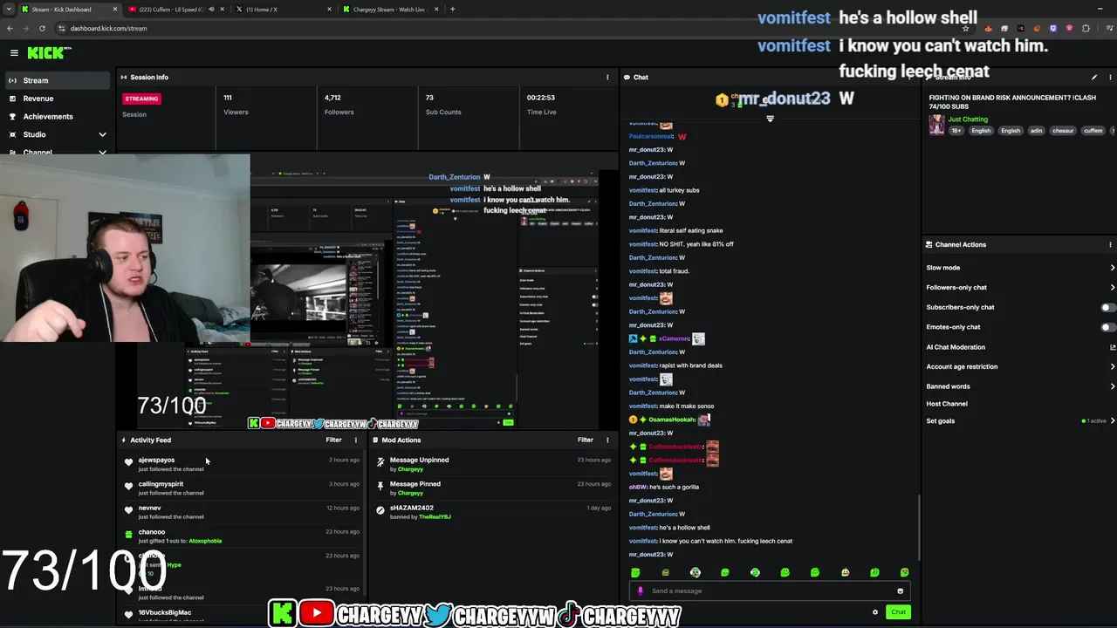This screenshot has width=1117, height=628.
Task: Click 16VbucksBigMac in the activity feed
Action: [164, 612]
